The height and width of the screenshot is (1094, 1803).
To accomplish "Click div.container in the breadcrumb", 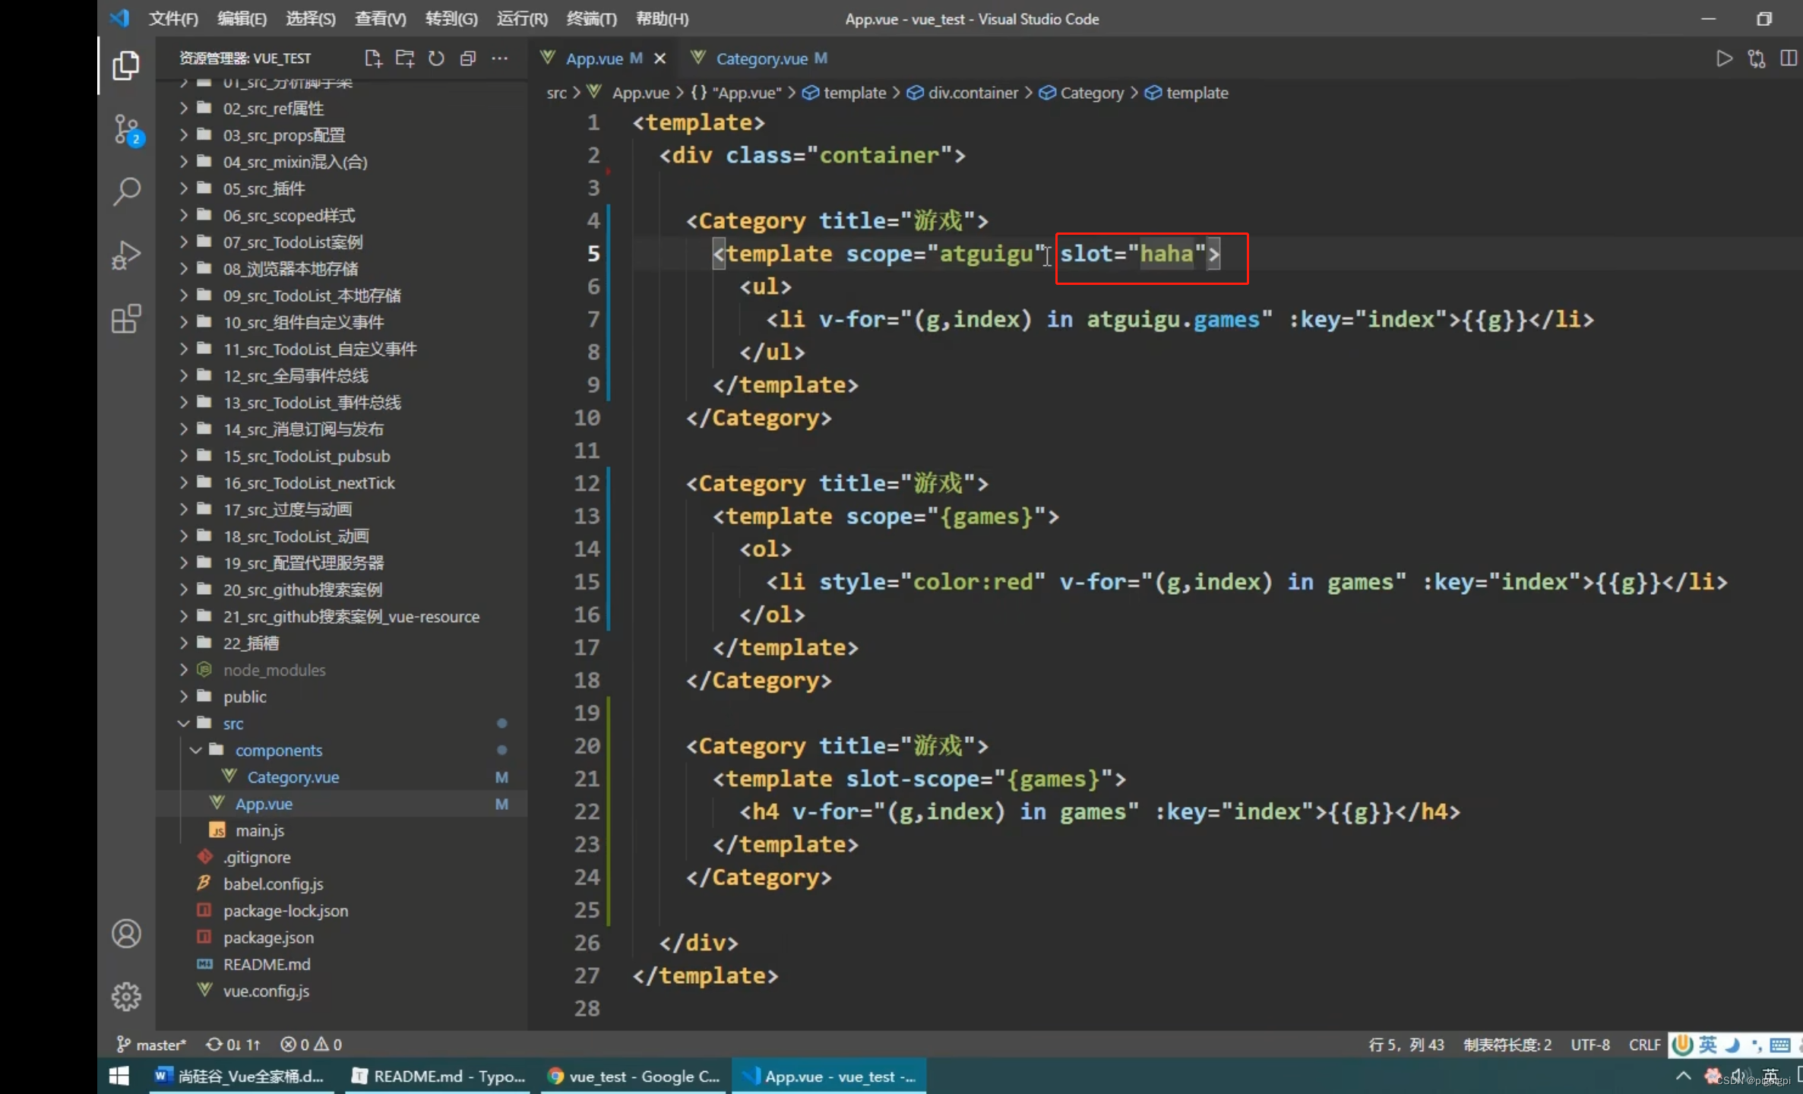I will coord(963,93).
